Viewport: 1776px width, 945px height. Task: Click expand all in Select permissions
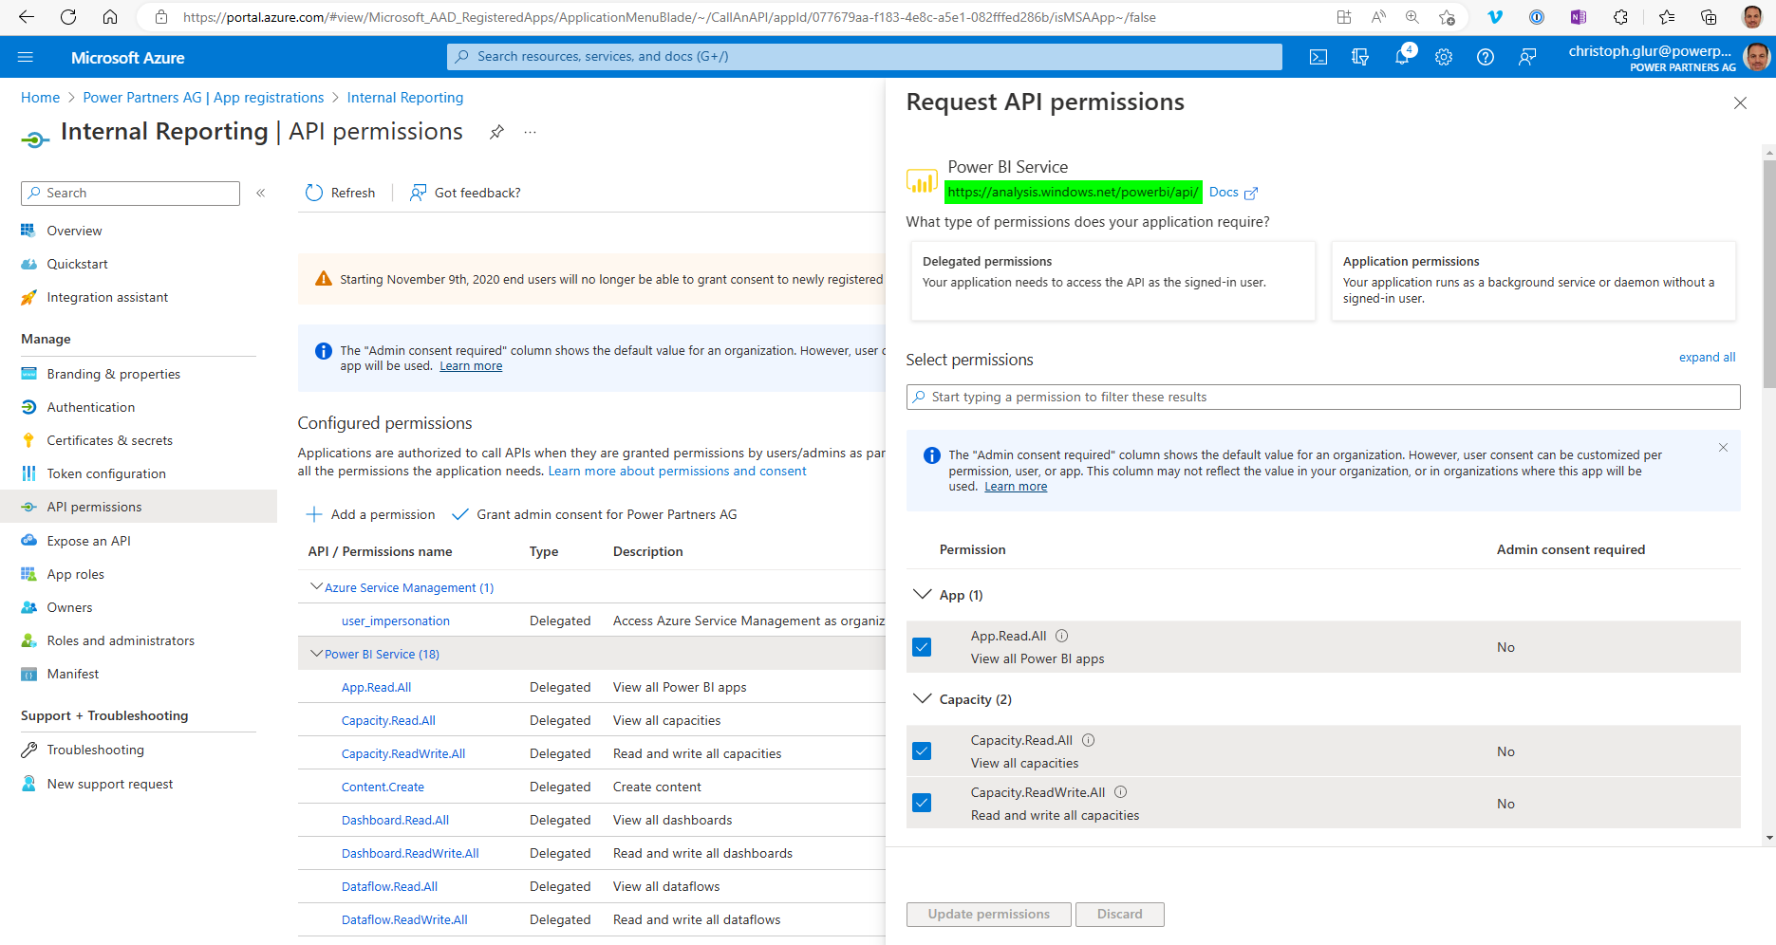(x=1707, y=358)
